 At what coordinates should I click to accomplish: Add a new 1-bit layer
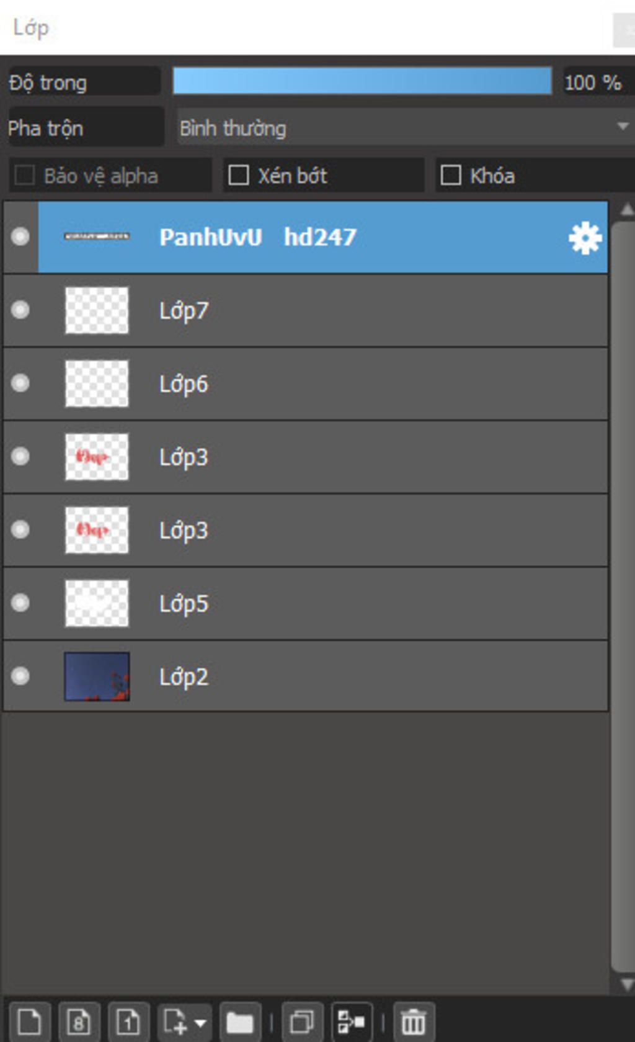128,1022
